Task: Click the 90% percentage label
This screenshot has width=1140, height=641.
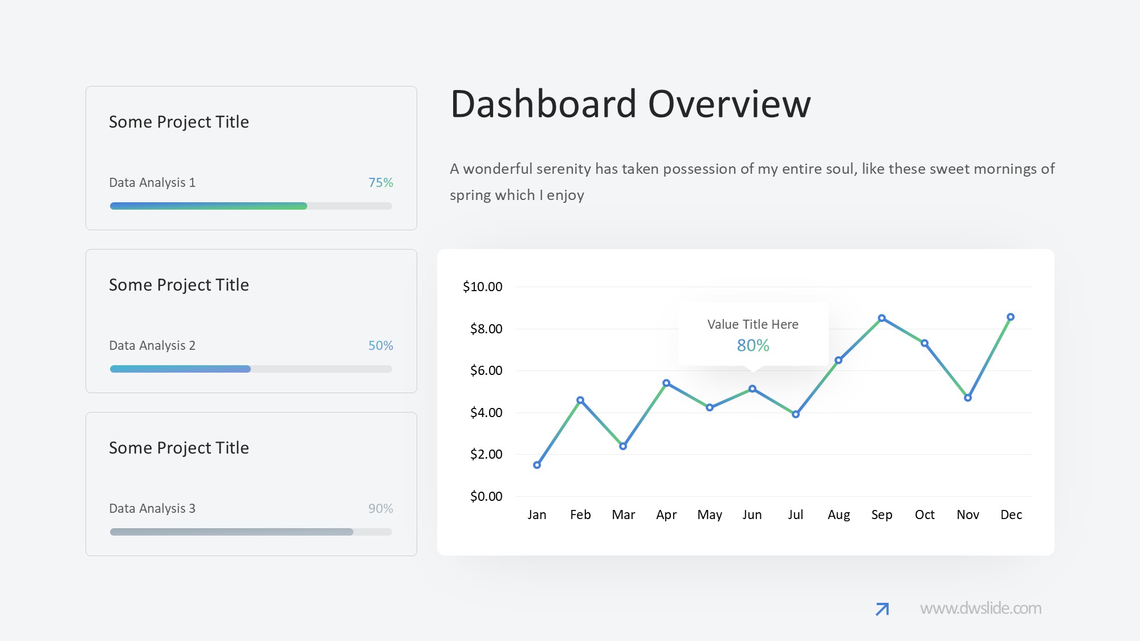Action: tap(381, 508)
